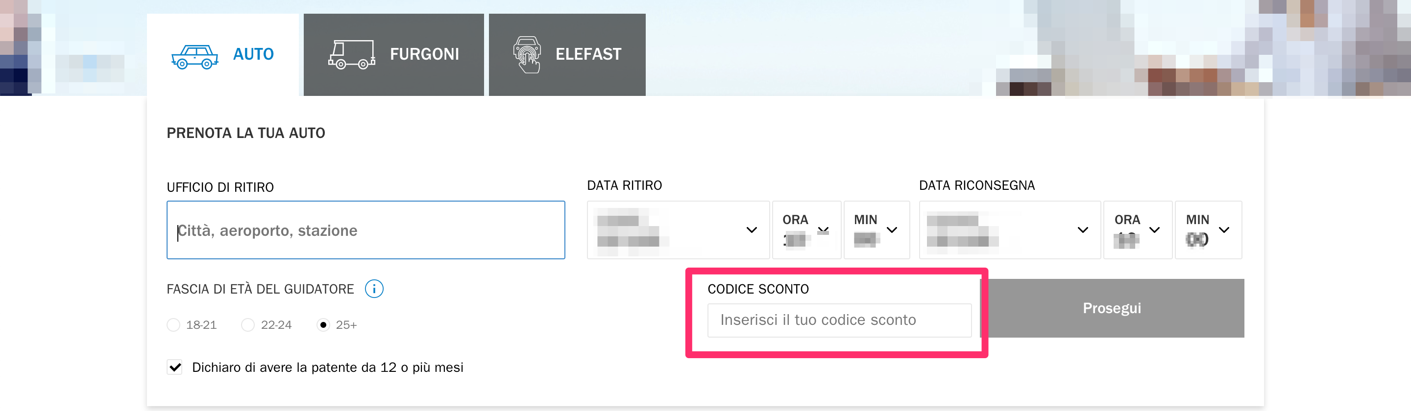The width and height of the screenshot is (1411, 411).
Task: Focus the pickup office location field
Action: pos(366,230)
